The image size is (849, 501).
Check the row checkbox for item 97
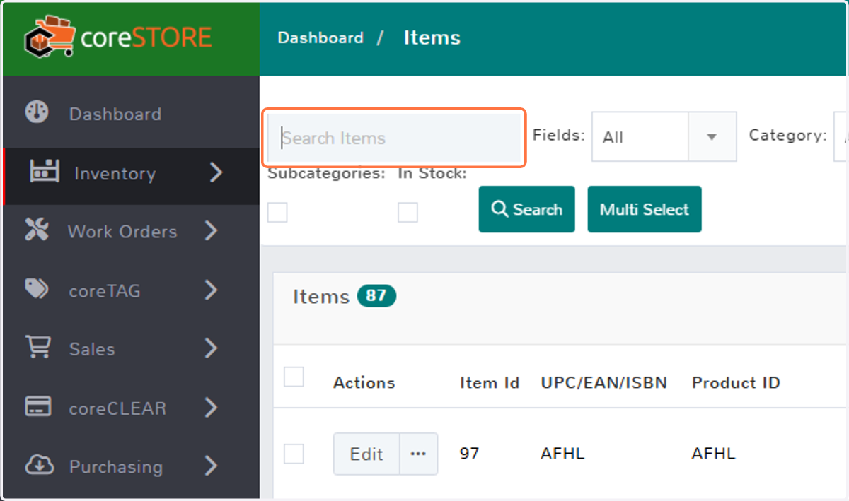point(294,454)
